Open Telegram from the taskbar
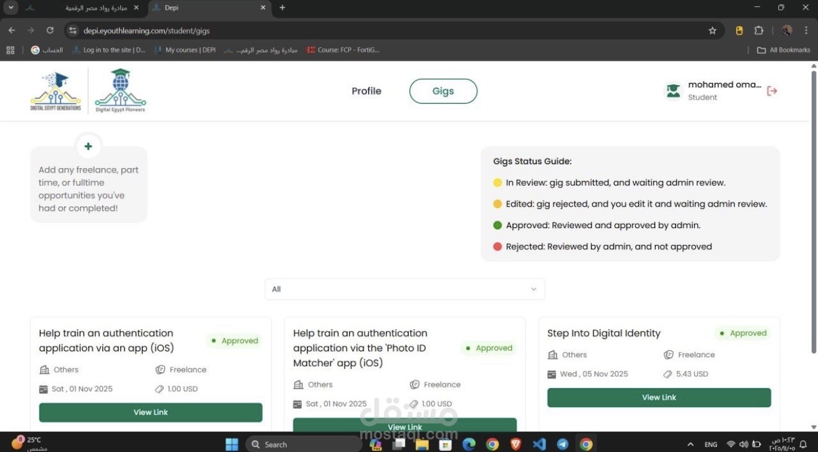Viewport: 818px width, 452px height. tap(563, 444)
